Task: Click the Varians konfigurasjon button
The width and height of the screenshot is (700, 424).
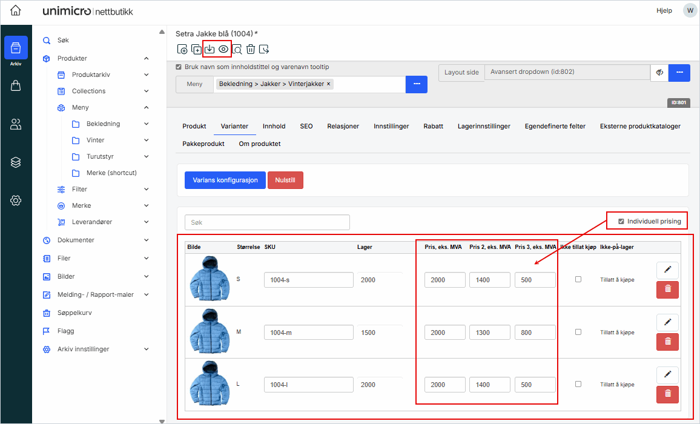Action: click(225, 181)
